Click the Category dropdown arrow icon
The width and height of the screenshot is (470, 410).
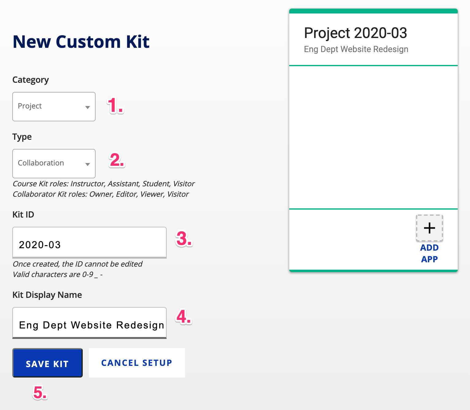(88, 107)
